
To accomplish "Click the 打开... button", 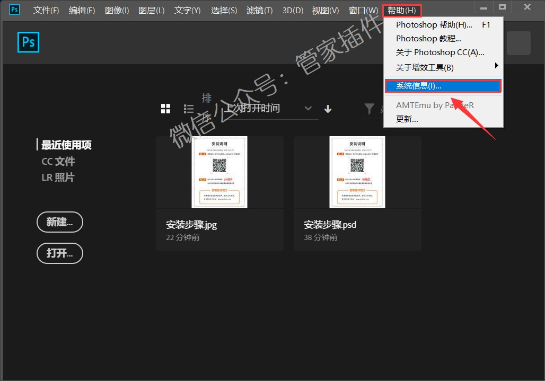I will pyautogui.click(x=60, y=253).
